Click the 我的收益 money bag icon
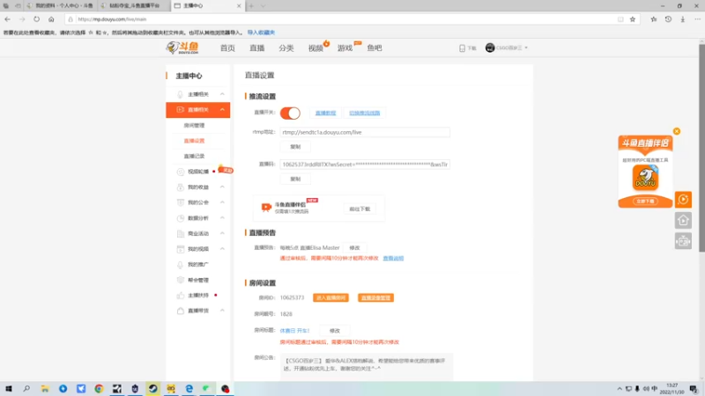705x396 pixels. point(181,187)
